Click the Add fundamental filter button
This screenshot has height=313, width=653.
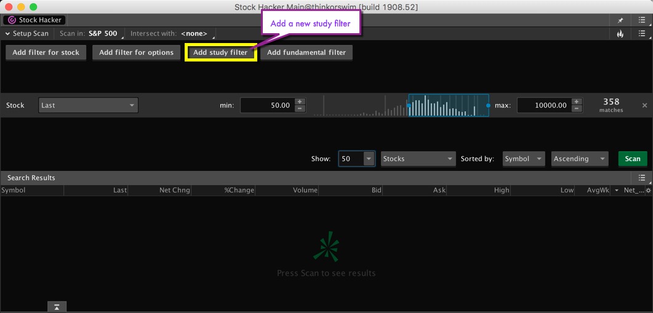point(306,53)
